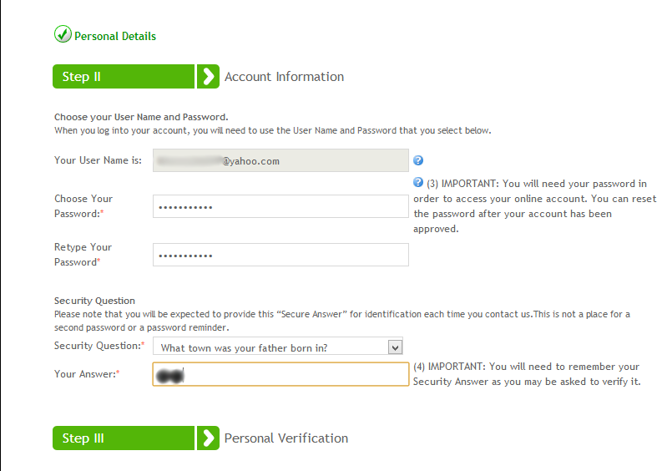
Task: Click the arrow icon beside Step II
Action: pyautogui.click(x=208, y=77)
